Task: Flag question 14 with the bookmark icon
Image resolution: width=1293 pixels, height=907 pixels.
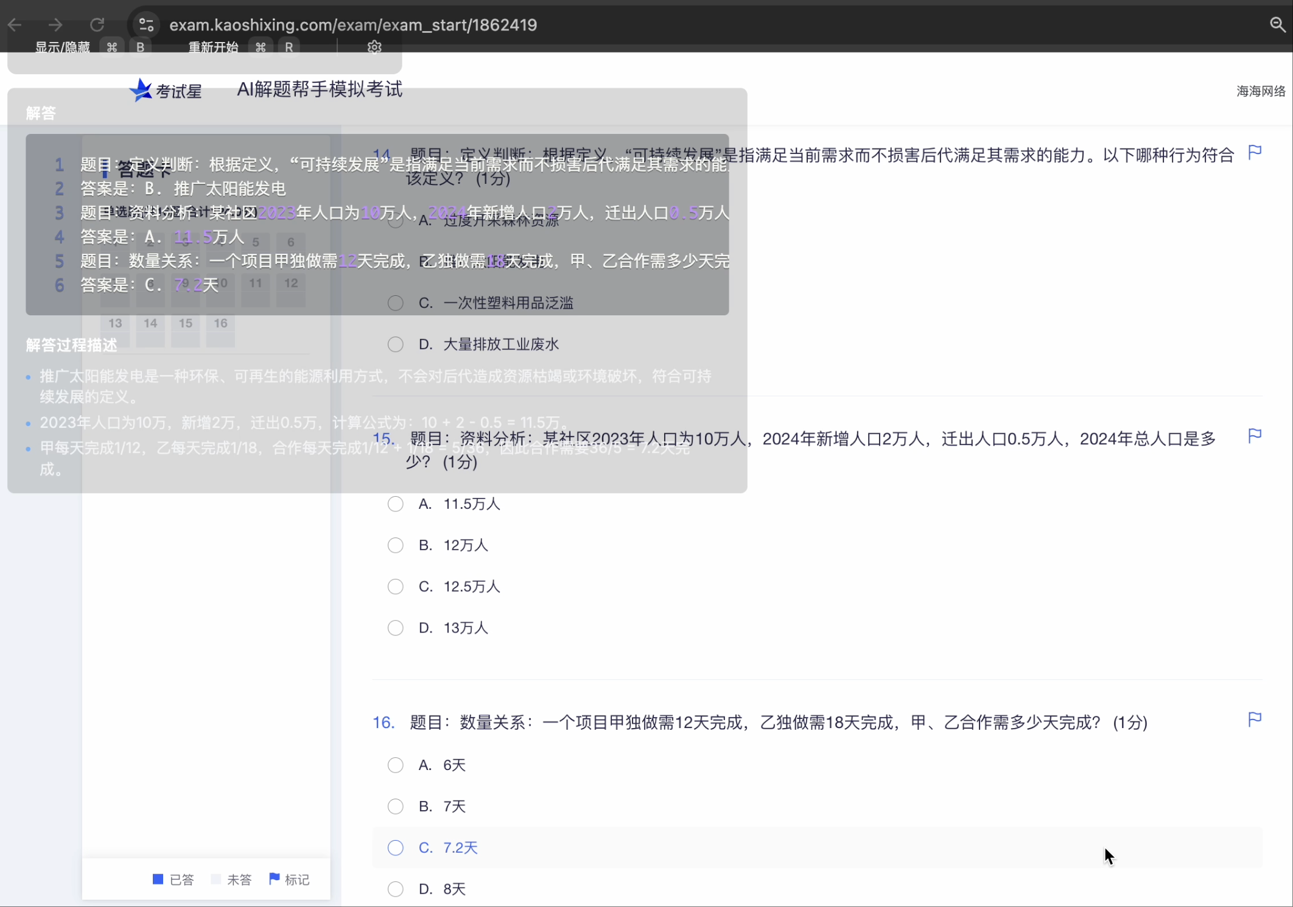Action: 1255,151
